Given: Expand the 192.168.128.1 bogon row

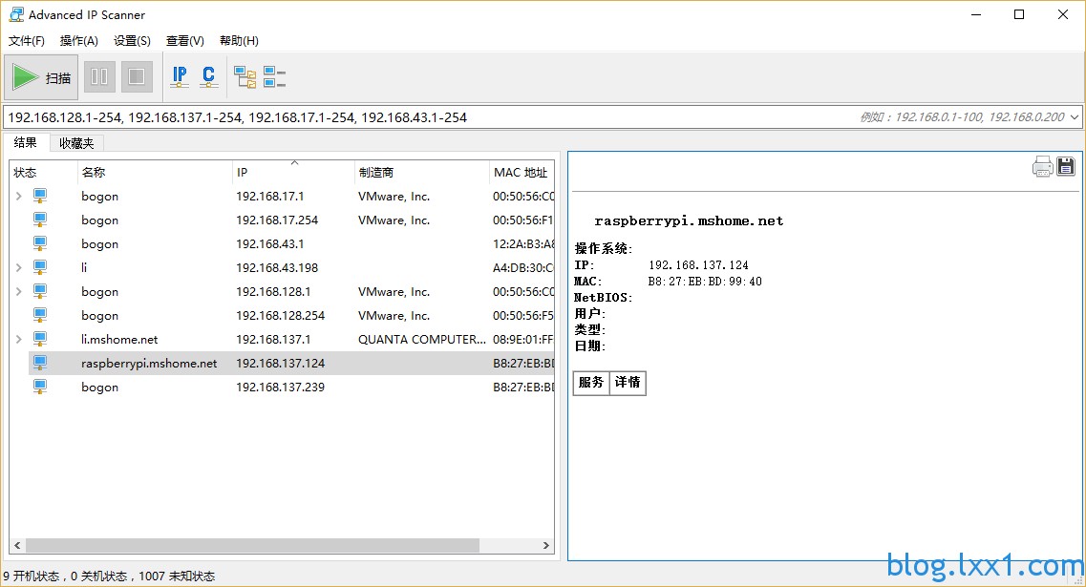Looking at the screenshot, I should (19, 291).
